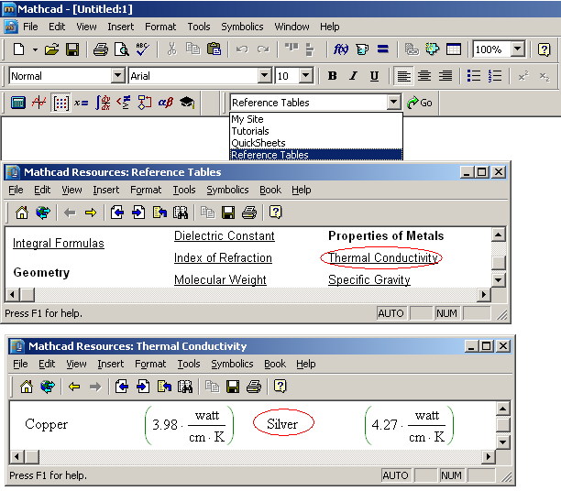The width and height of the screenshot is (561, 491).
Task: Open the Greek symbols toolbar icon
Action: tap(166, 103)
